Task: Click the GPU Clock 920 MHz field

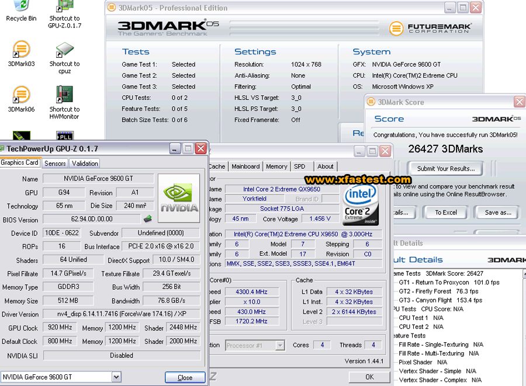Action: point(60,327)
